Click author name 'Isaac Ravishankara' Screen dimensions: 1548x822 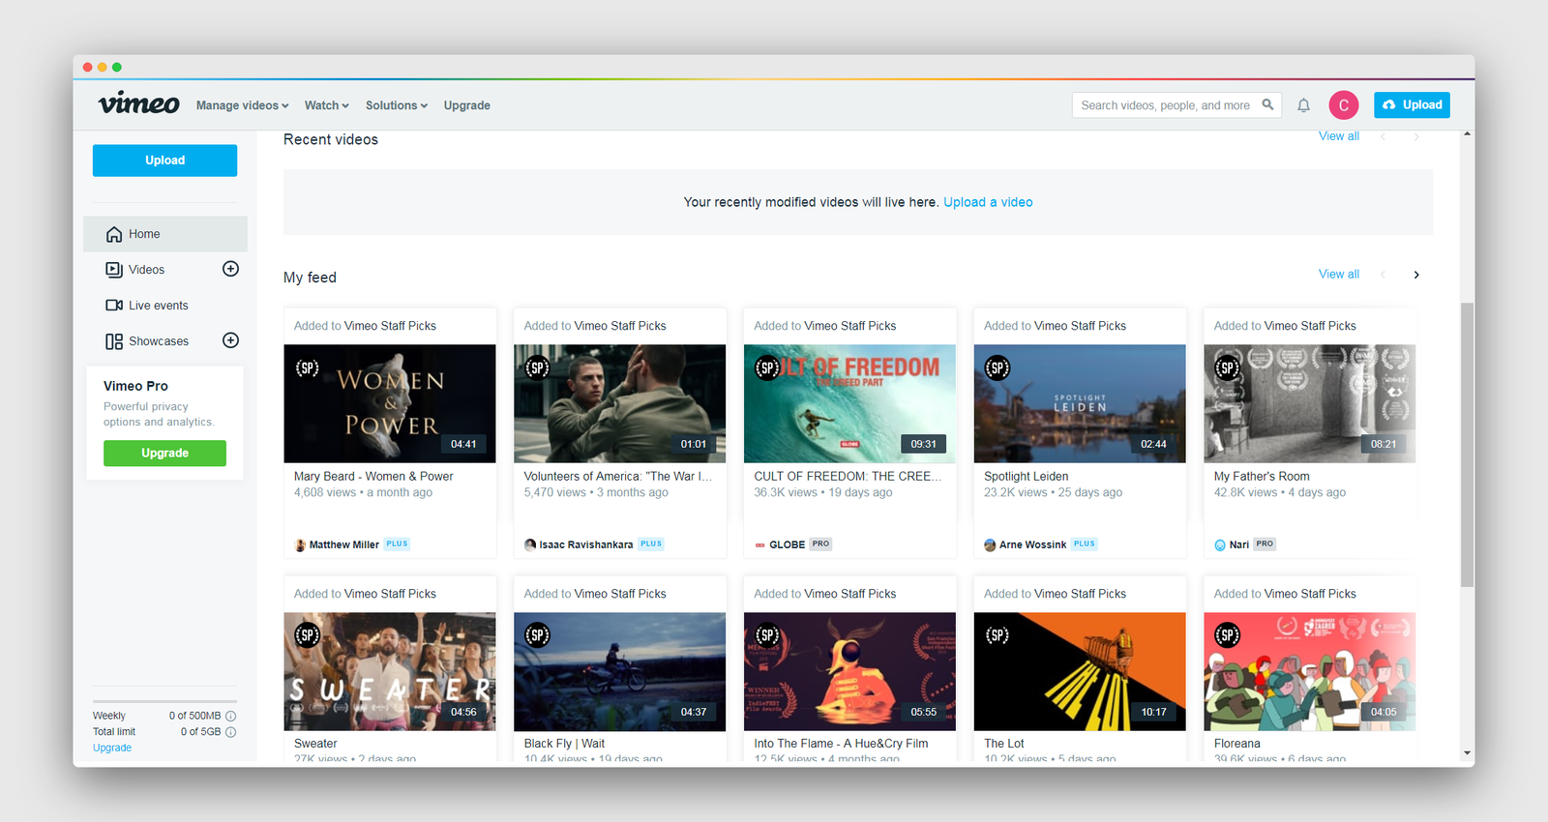[586, 544]
